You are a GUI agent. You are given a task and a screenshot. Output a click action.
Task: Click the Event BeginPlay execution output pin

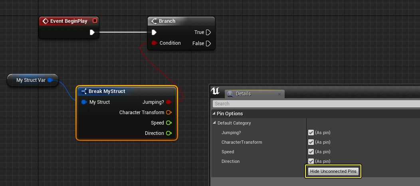click(92, 32)
